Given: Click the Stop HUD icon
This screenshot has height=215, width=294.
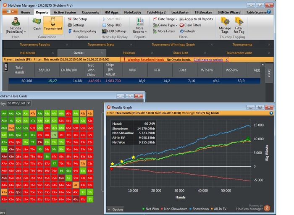Looking at the screenshot, I should 104,25.
